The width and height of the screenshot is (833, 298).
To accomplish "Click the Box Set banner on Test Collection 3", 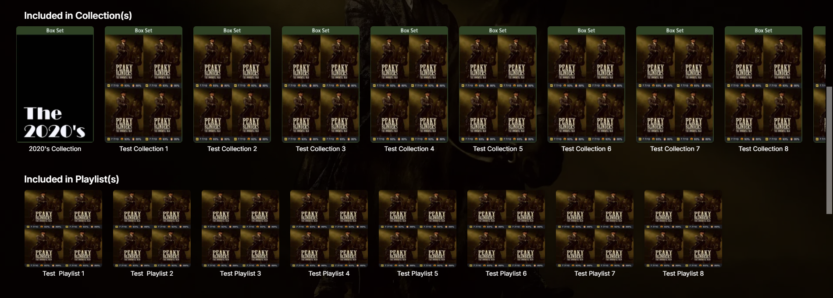I will pyautogui.click(x=320, y=31).
